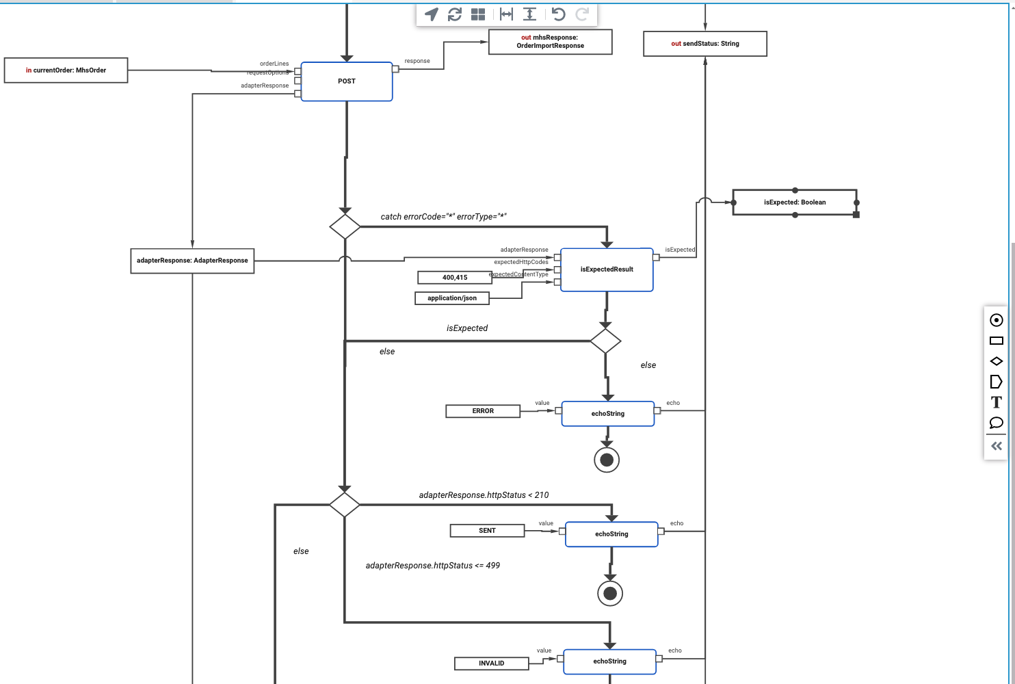Select the sendStatus String output box
This screenshot has width=1015, height=684.
tap(704, 43)
